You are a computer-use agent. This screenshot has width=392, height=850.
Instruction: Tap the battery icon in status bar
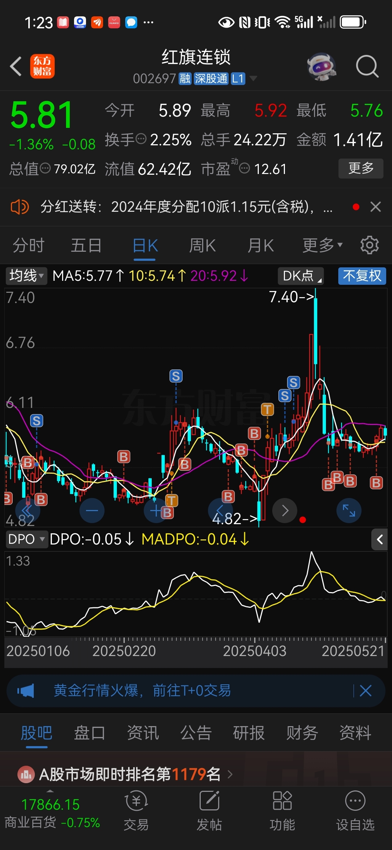(x=353, y=22)
